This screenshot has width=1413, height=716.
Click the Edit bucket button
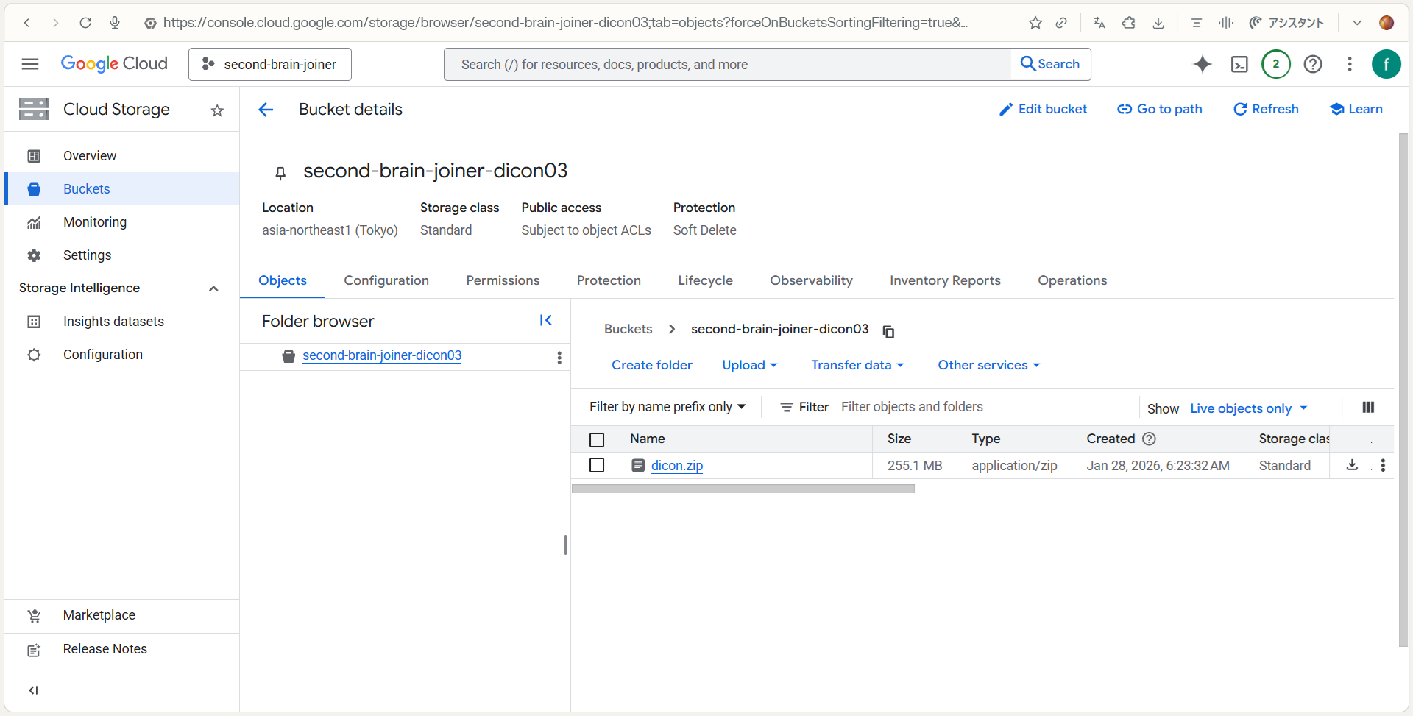click(x=1043, y=109)
